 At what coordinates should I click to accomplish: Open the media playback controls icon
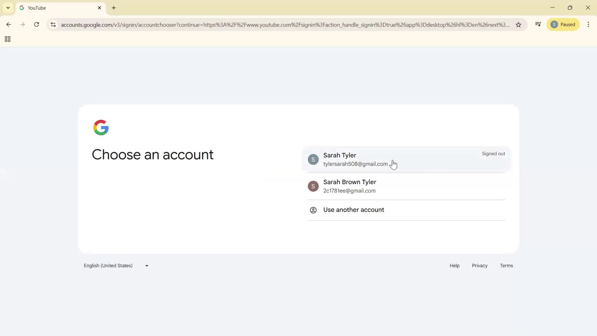[x=538, y=24]
